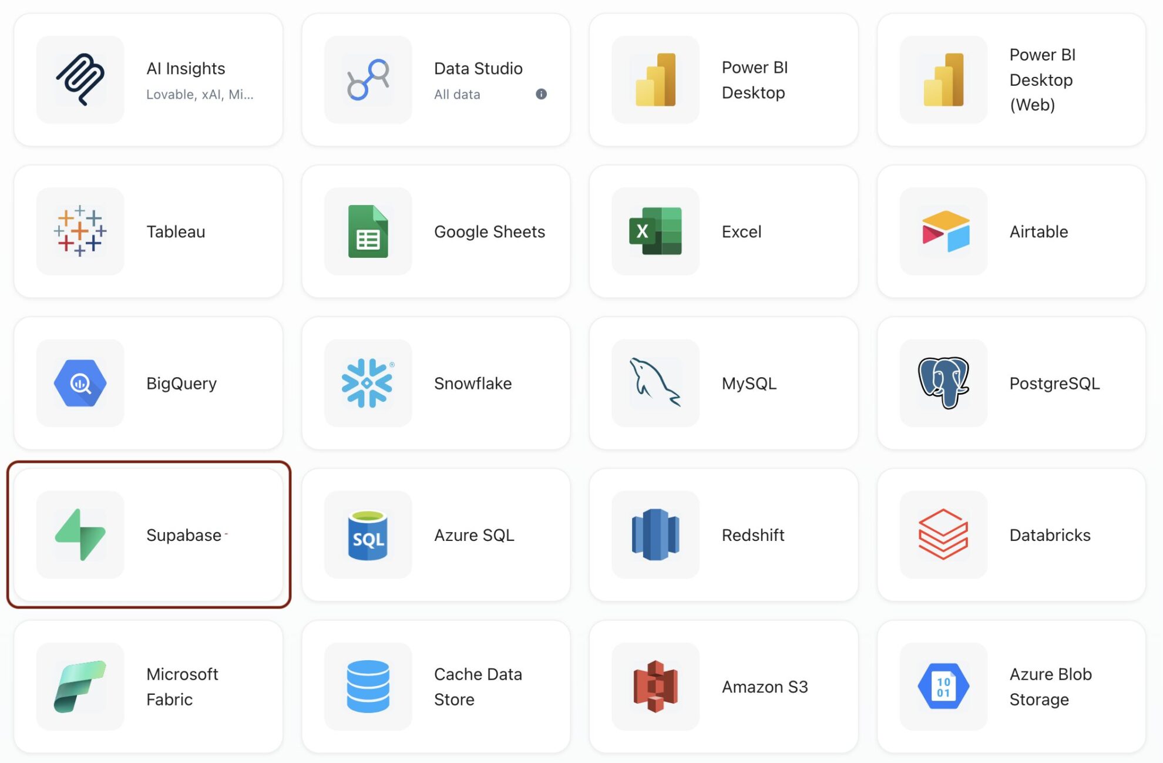Click the "Excel" label
The image size is (1163, 763).
[741, 232]
